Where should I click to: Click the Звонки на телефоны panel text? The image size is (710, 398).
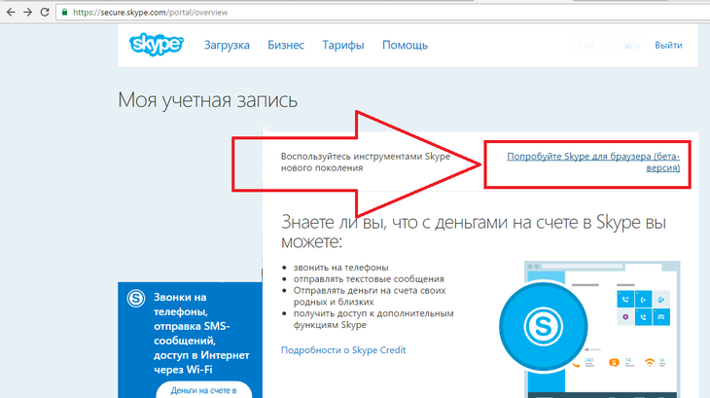[x=201, y=333]
